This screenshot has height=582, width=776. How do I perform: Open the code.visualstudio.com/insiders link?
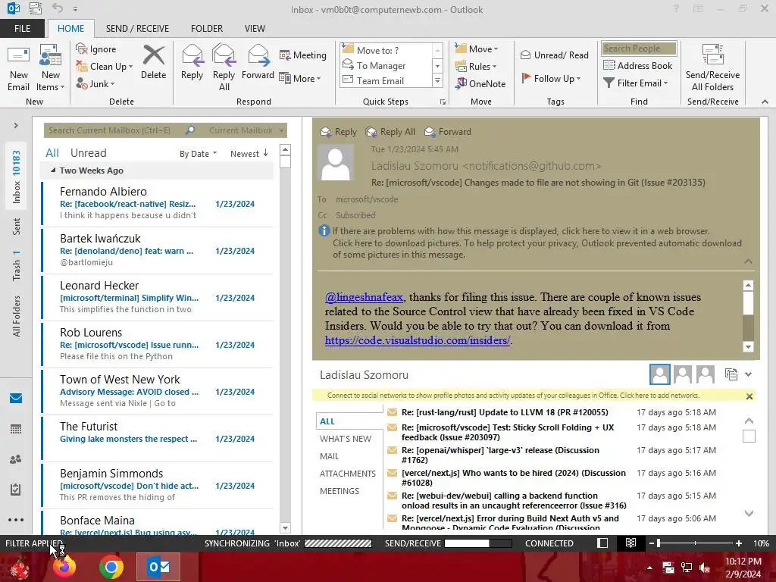[x=418, y=340]
